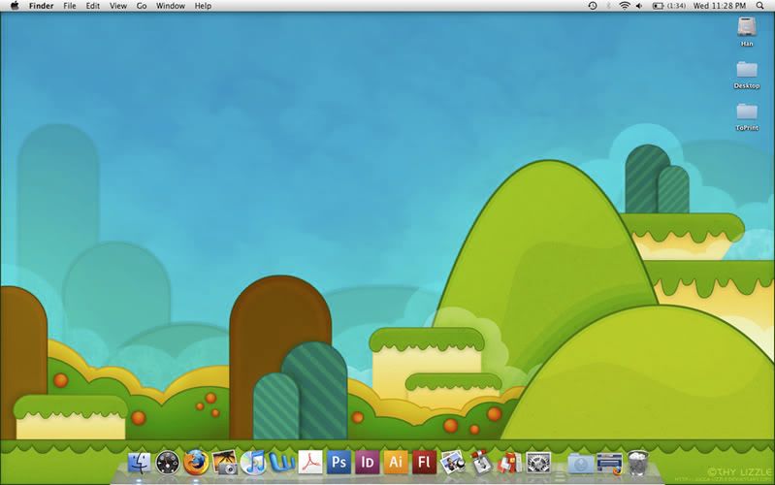The height and width of the screenshot is (485, 775).
Task: Launch iTunes from the dock
Action: pos(253,463)
